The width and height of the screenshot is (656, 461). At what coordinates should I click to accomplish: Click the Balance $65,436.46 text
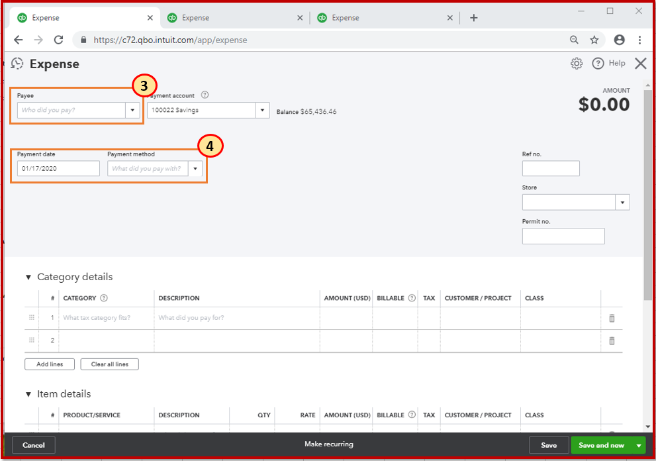306,112
